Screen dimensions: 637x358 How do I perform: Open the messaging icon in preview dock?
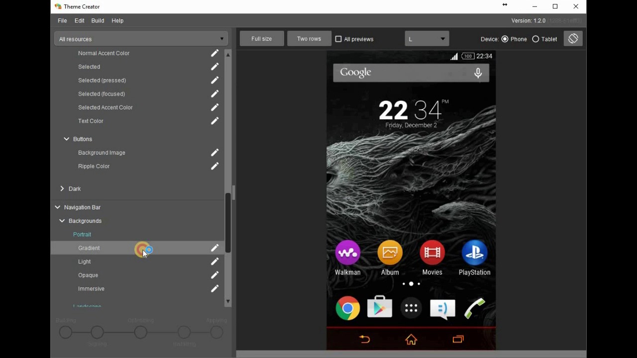click(442, 309)
